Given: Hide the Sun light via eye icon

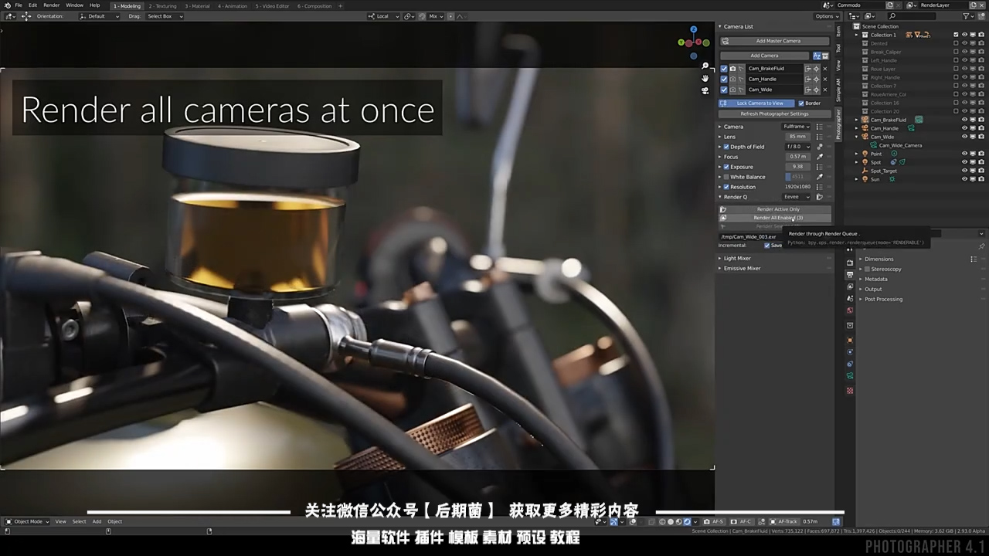Looking at the screenshot, I should tap(964, 179).
